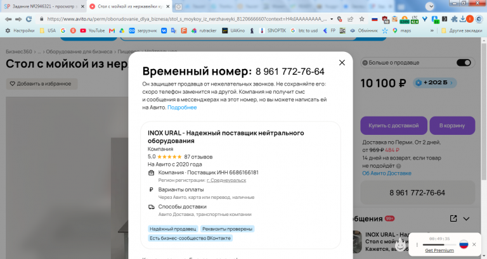The height and width of the screenshot is (259, 487).
Task: Click the Russian flag in VPN widget
Action: [464, 244]
